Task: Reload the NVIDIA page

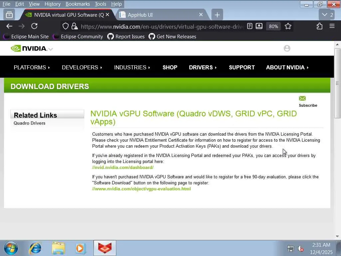Action: 34,26
